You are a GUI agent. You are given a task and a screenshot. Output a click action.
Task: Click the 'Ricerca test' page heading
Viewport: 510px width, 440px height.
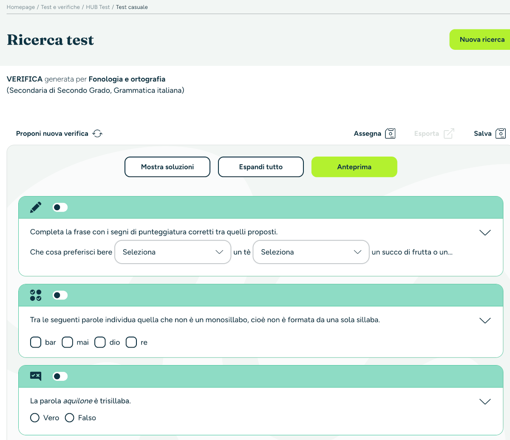(51, 40)
